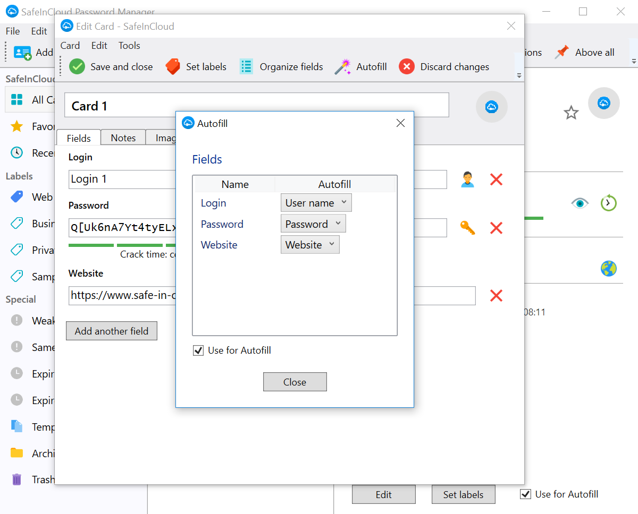Delete the Login field with red X

pyautogui.click(x=496, y=179)
